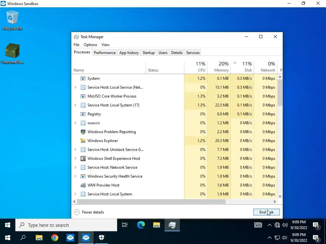Open the sandbox network globe tray icon
The height and width of the screenshot is (244, 326).
pyautogui.click(x=277, y=225)
